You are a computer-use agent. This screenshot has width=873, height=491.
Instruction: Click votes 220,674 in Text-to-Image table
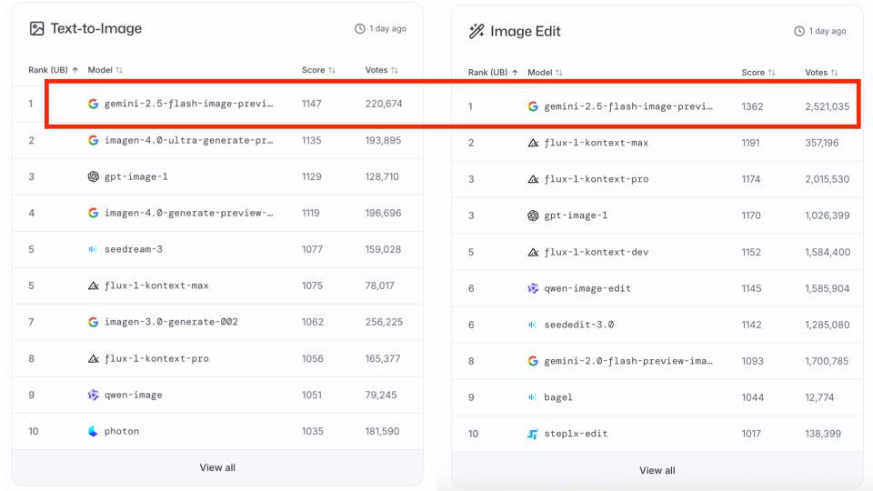[x=384, y=104]
